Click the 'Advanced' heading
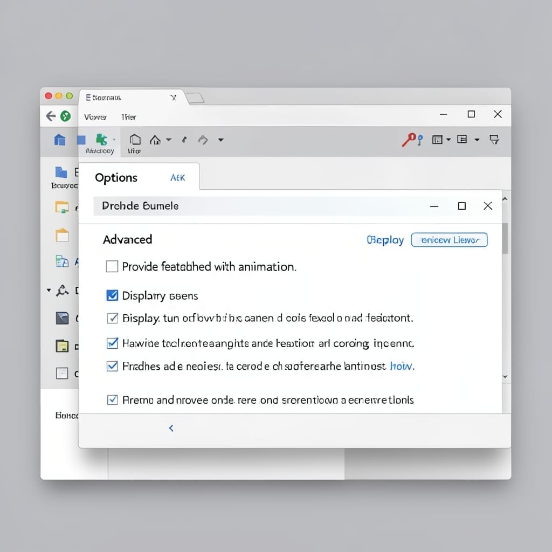The height and width of the screenshot is (552, 552). tap(127, 239)
